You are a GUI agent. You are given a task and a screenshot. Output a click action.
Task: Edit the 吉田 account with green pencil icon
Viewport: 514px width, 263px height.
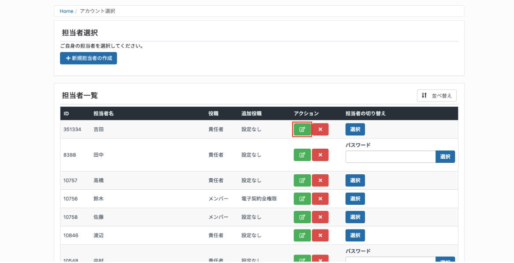click(302, 129)
